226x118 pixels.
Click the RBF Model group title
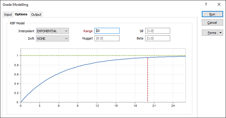[17, 23]
